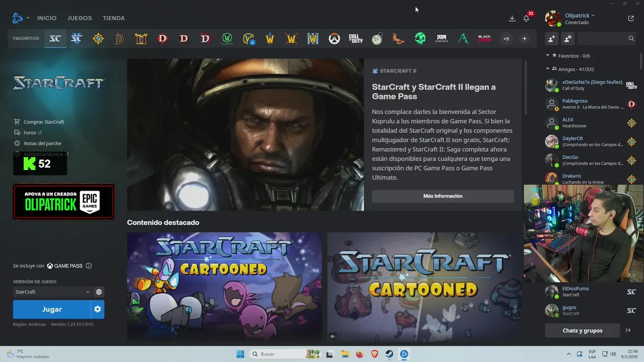Open the Brave browser taskbar icon

(374, 354)
